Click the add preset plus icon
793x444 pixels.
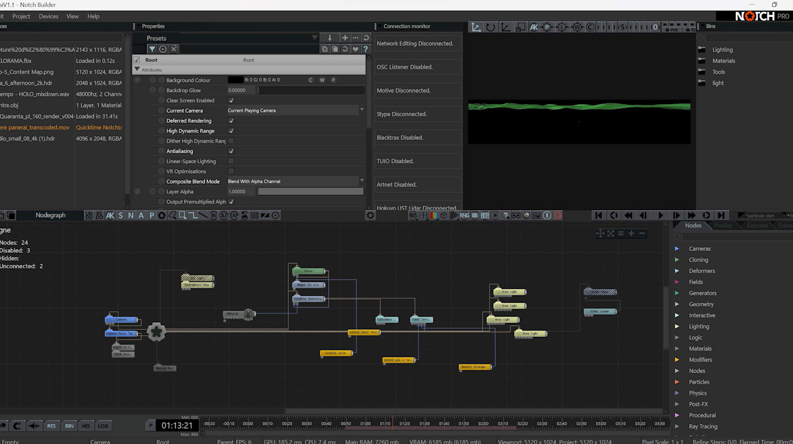[x=345, y=38]
